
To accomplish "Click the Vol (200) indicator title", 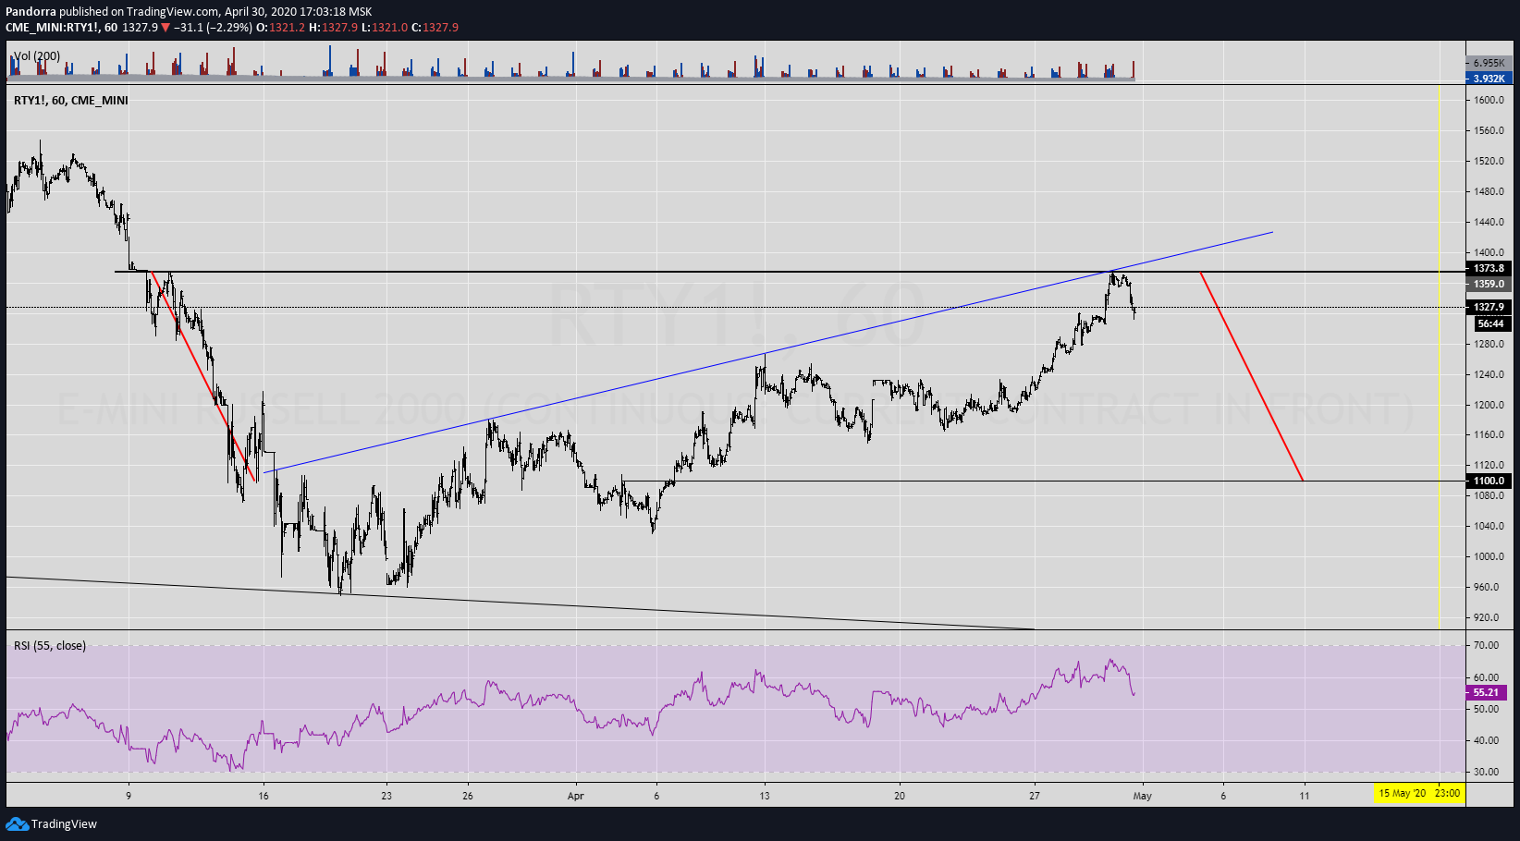I will (37, 56).
